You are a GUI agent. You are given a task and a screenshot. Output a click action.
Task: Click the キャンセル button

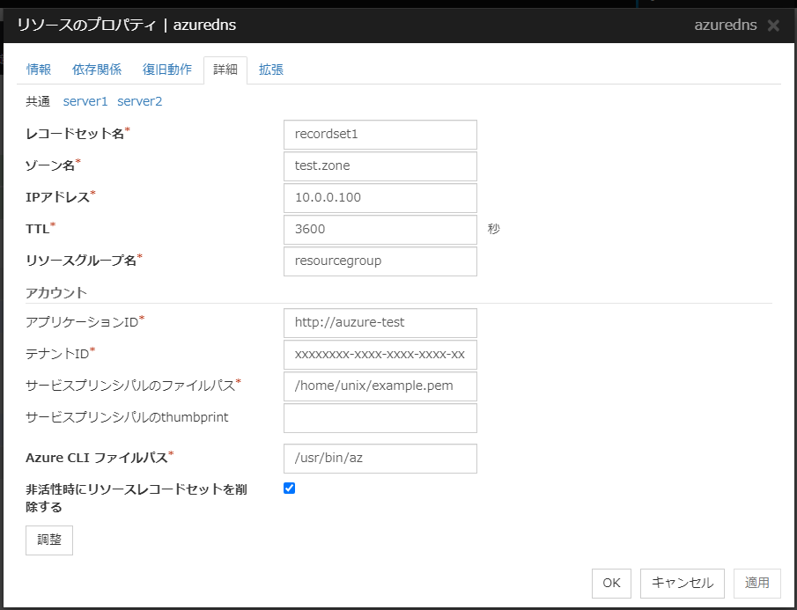coord(683,583)
